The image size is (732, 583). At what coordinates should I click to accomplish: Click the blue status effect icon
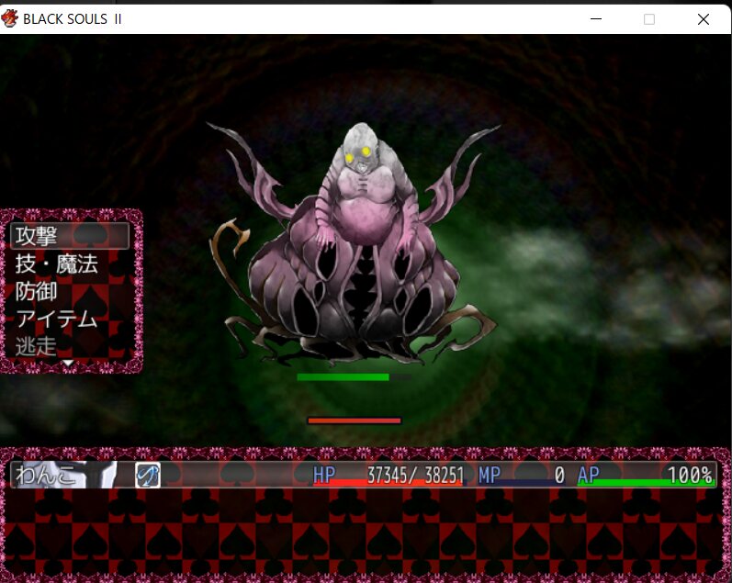coord(148,476)
